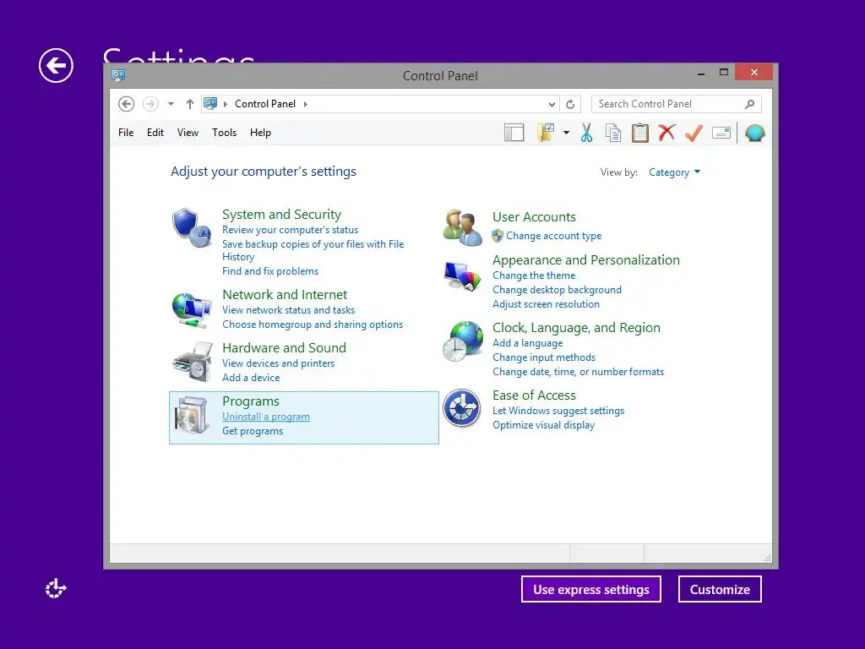The width and height of the screenshot is (865, 649).
Task: Open Change account type link
Action: pos(554,236)
